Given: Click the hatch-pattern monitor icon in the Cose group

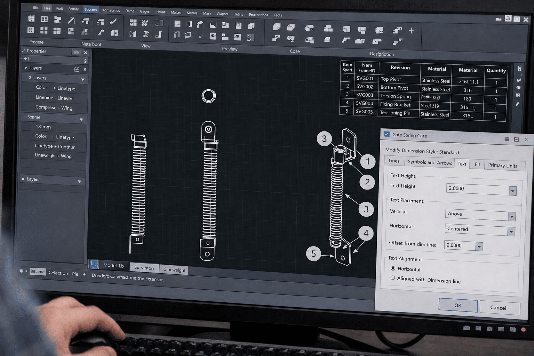Looking at the screenshot, I should point(290,38).
